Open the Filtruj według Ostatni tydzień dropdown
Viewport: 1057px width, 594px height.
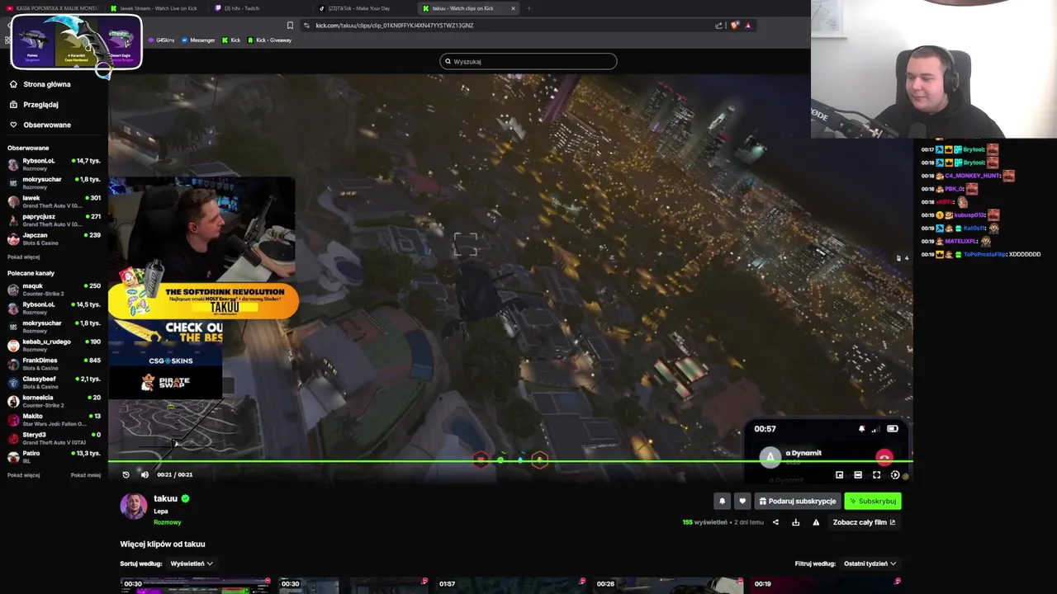coord(870,563)
